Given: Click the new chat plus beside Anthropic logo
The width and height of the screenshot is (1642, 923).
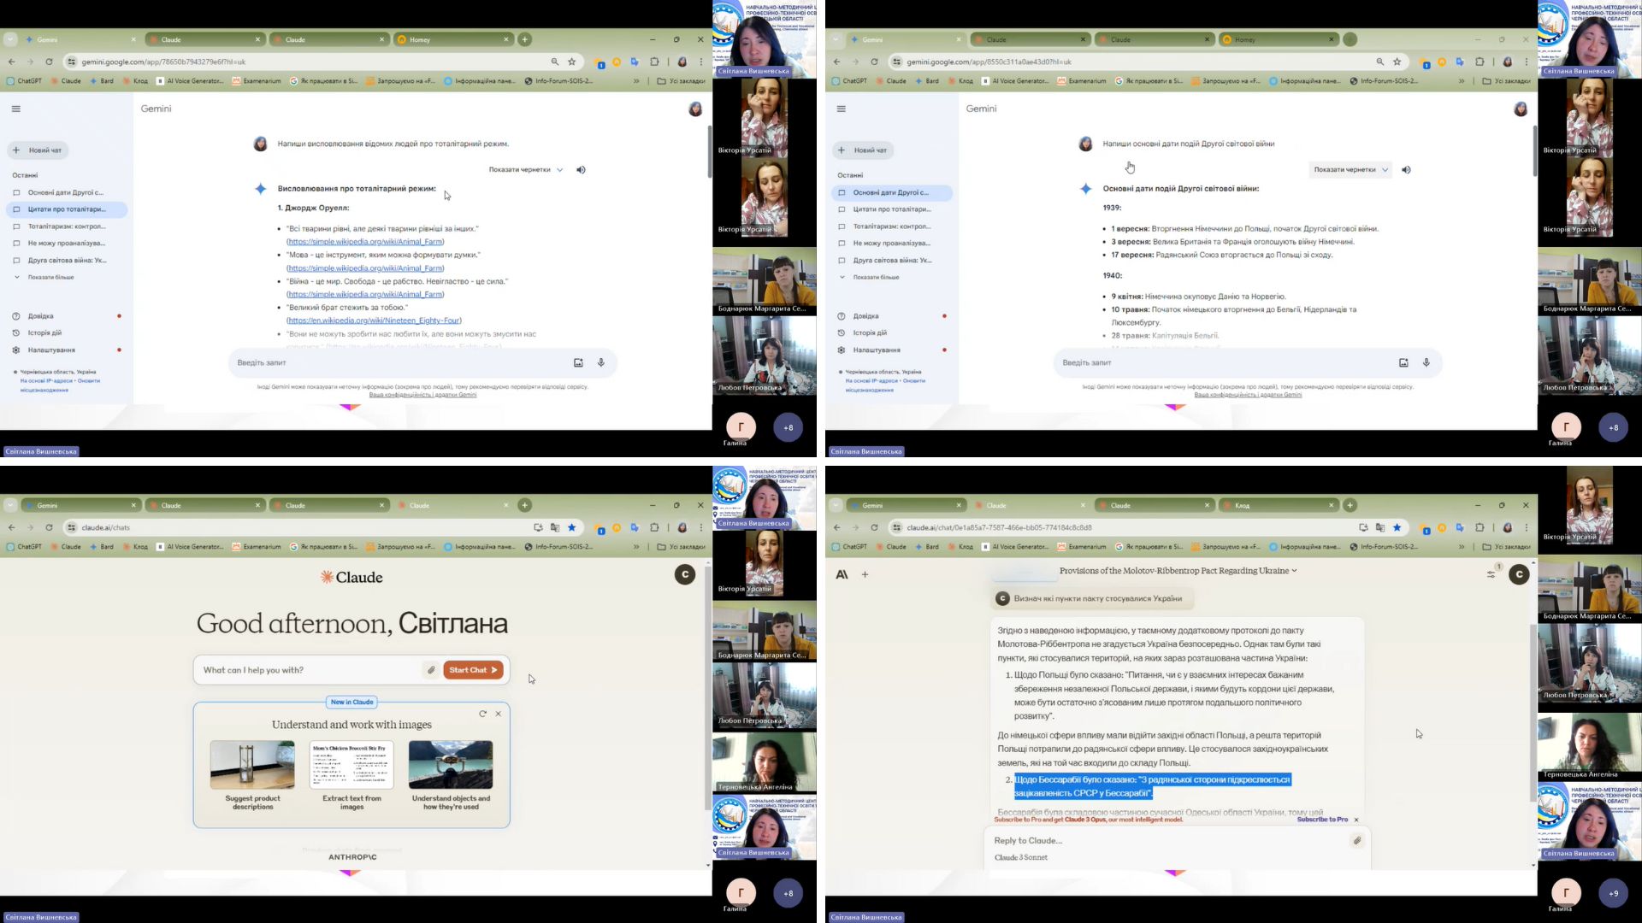Looking at the screenshot, I should [x=865, y=574].
